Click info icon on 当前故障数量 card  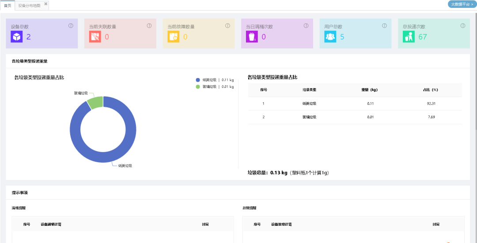[x=227, y=26]
